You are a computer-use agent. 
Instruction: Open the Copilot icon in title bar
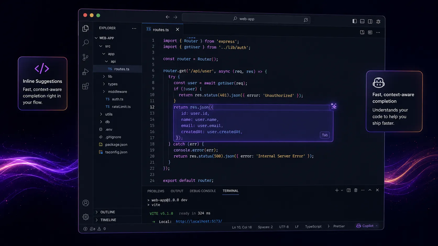[x=378, y=22]
